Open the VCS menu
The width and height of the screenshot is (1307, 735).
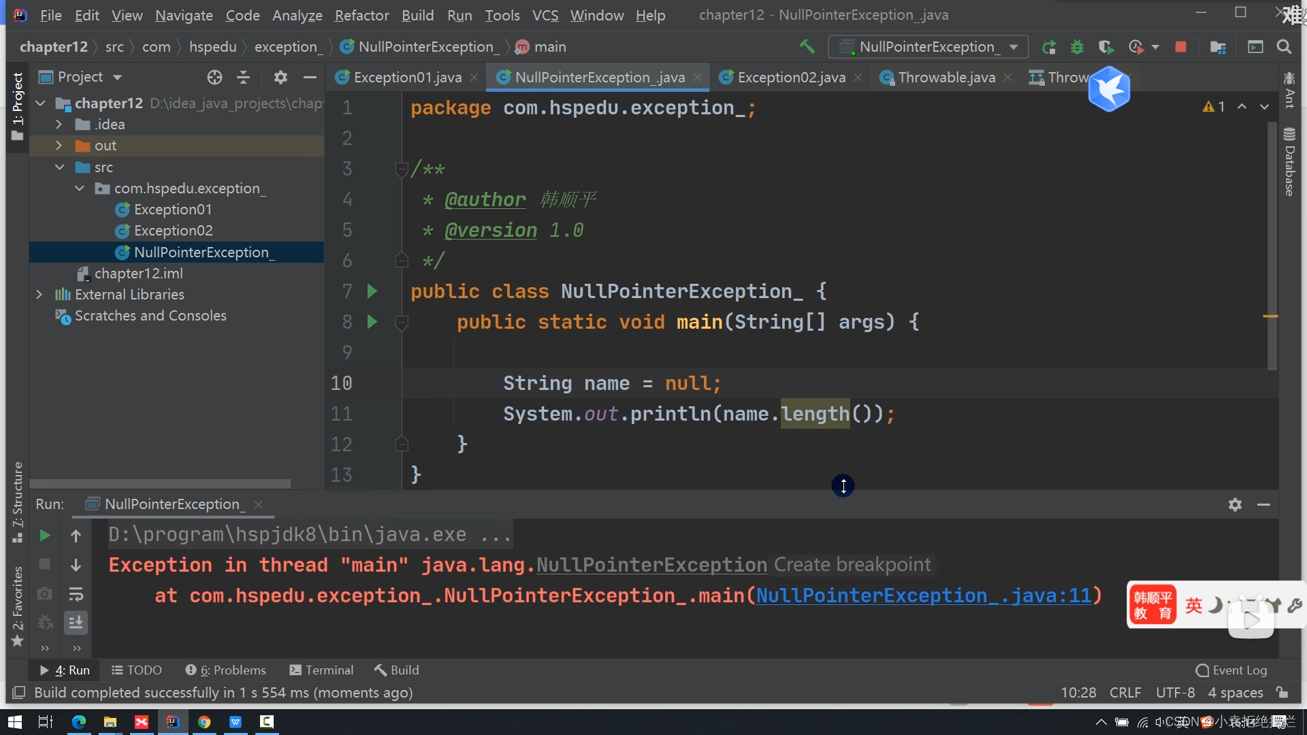coord(545,15)
